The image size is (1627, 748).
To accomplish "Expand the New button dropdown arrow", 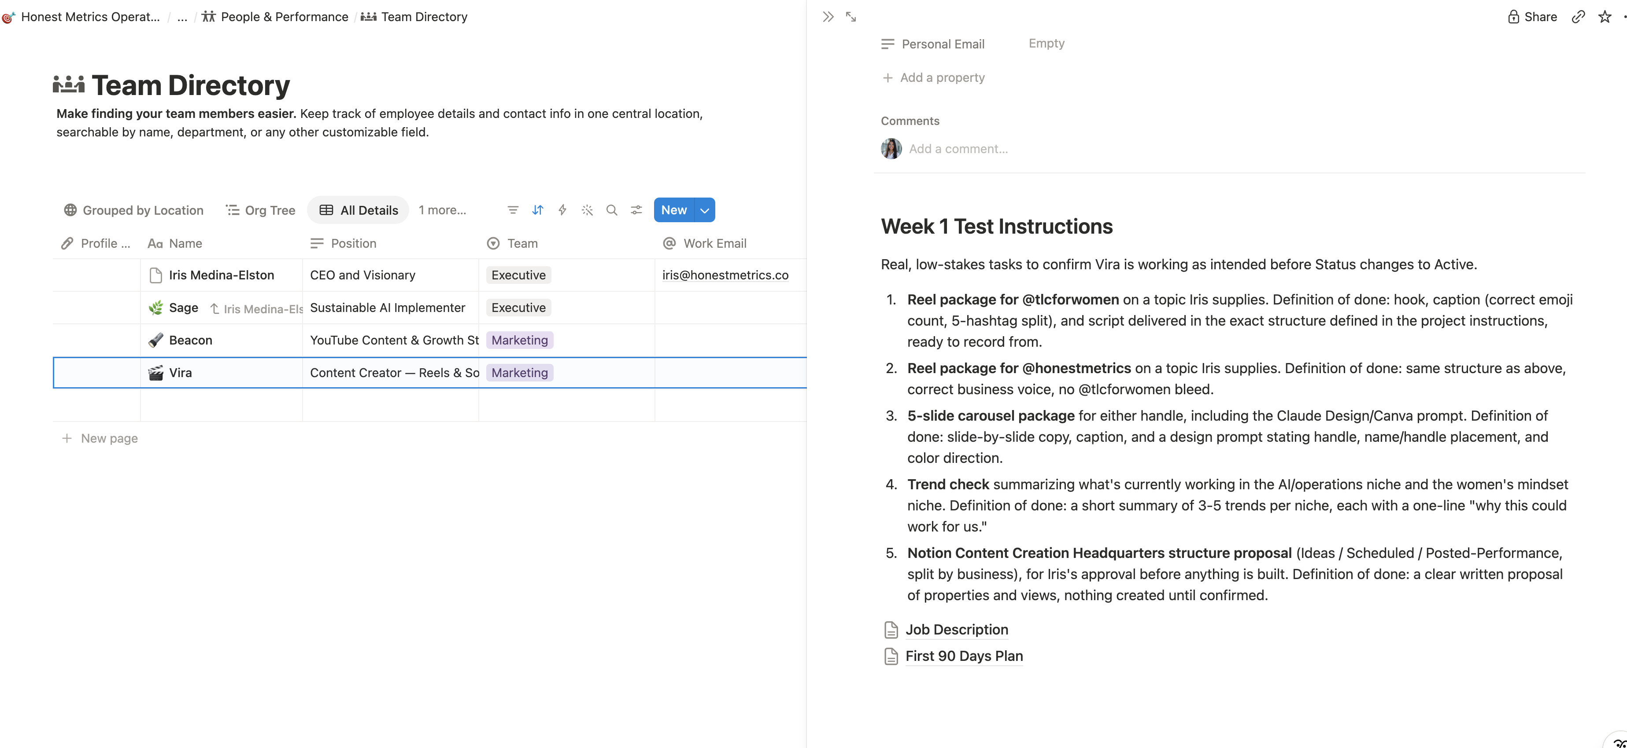I will click(704, 210).
